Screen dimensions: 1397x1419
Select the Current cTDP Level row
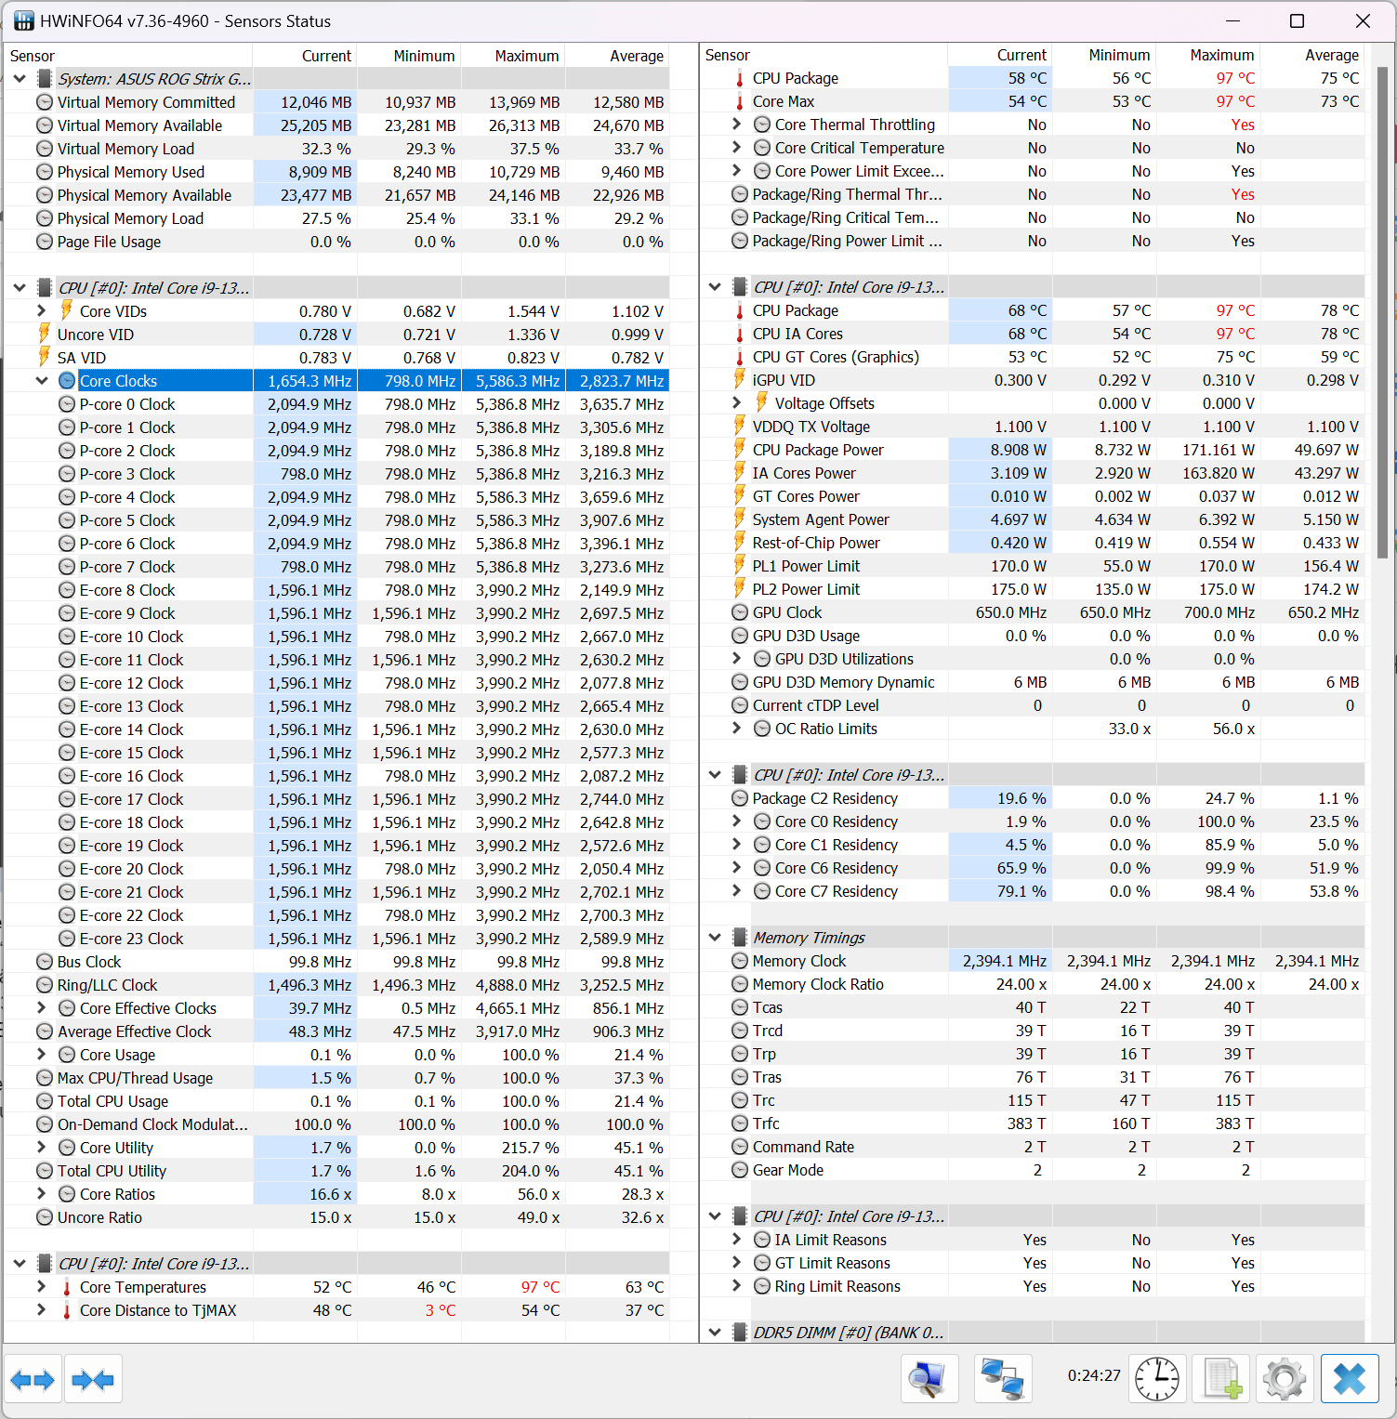pos(1032,705)
